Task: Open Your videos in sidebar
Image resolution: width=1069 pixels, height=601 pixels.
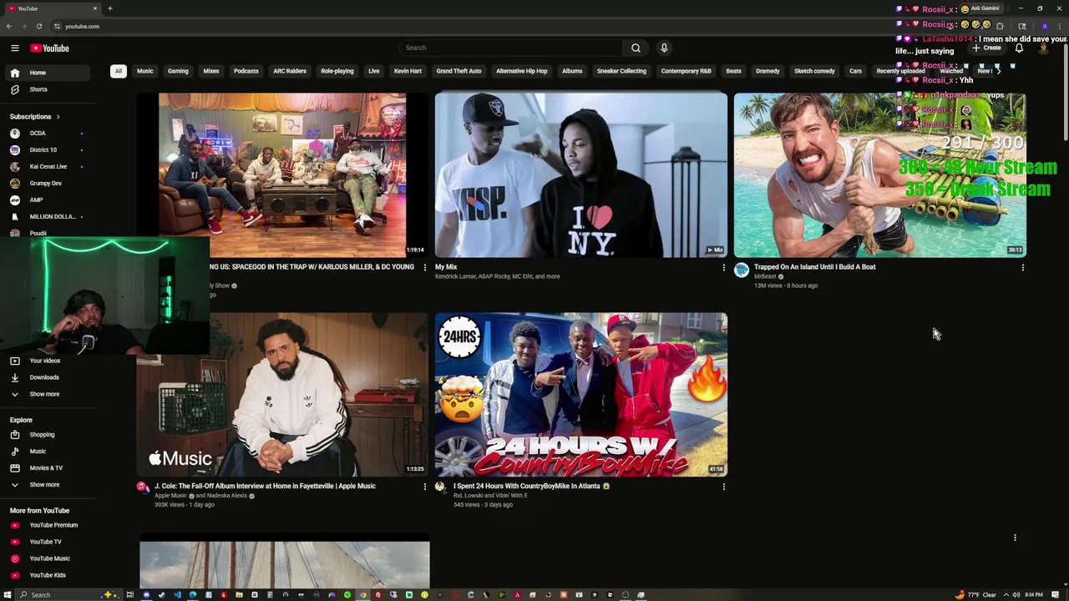Action: coord(48,361)
